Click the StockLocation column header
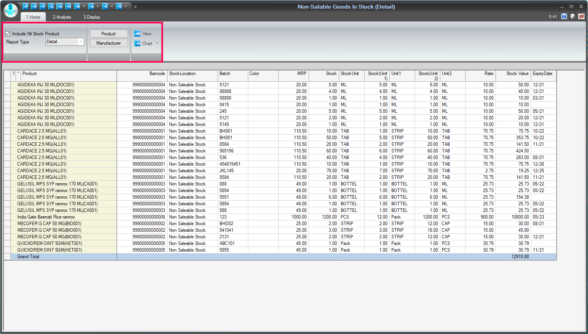 (x=192, y=76)
